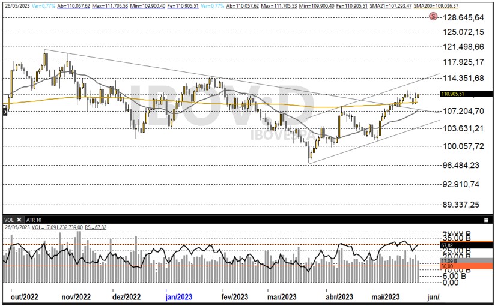Click the SMA200=109.036,37 label
This screenshot has width=495, height=306.
tap(436, 6)
